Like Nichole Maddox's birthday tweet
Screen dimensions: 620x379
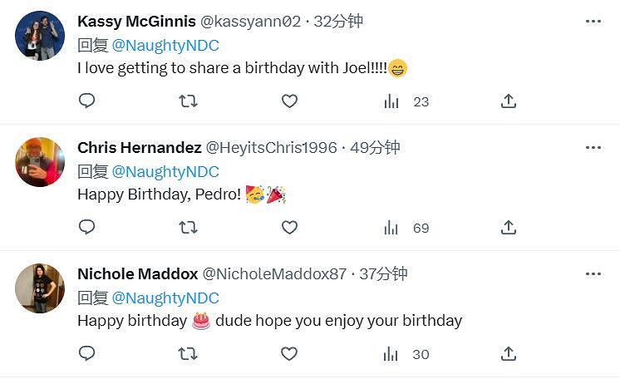(x=289, y=354)
